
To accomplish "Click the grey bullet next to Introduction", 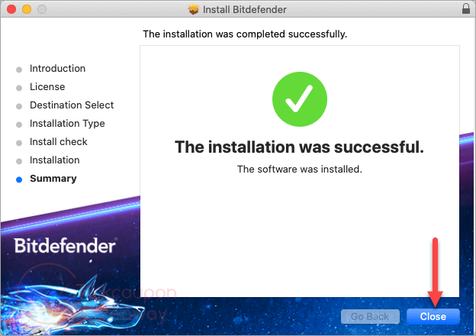I will (19, 70).
